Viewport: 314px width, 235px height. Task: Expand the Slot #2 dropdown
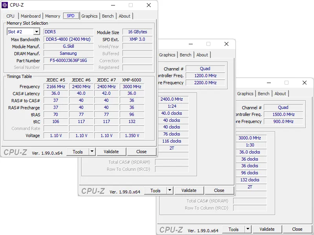tap(37, 32)
